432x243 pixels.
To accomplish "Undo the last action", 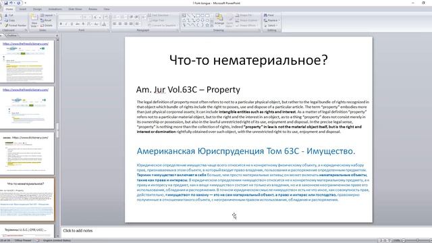I will 11,3.
